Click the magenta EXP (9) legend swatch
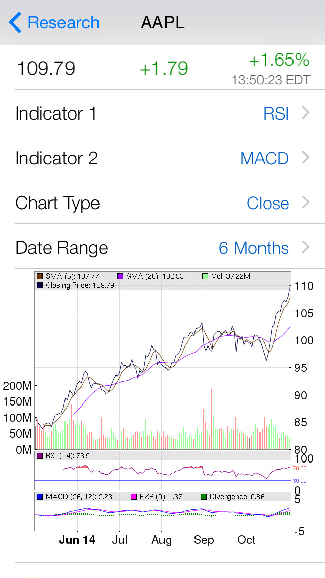 (x=134, y=496)
